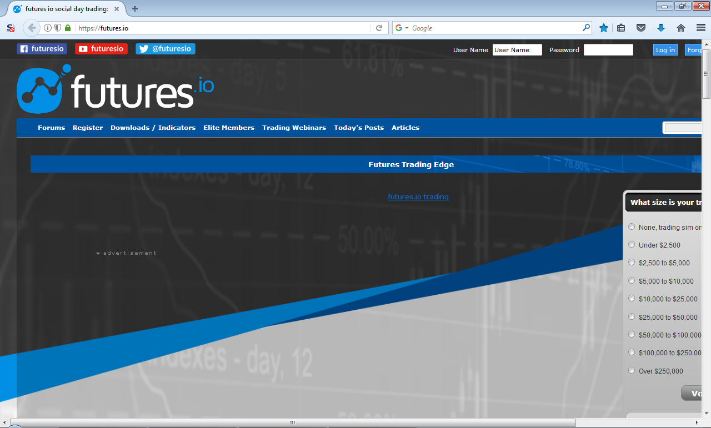Collapse the advertisement arrow

pyautogui.click(x=98, y=253)
